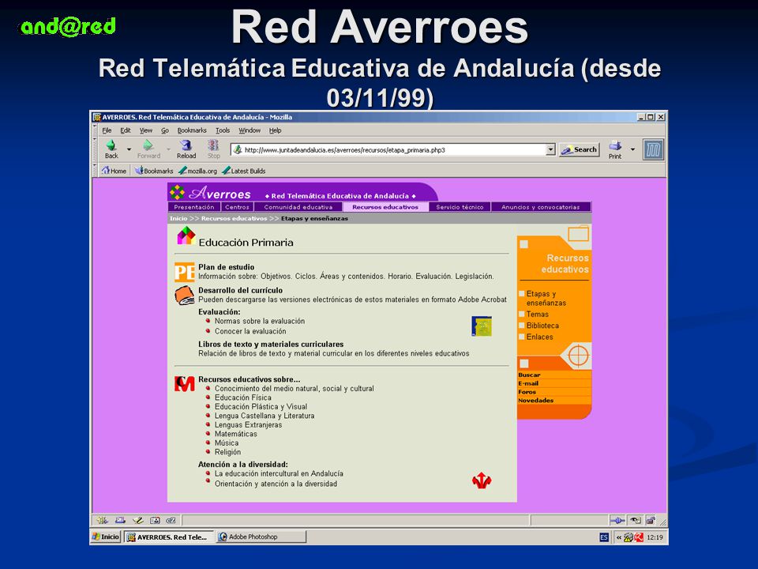Click Biblioteca in the orange sidebar
Viewport: 758px width, 569px height.
(542, 326)
